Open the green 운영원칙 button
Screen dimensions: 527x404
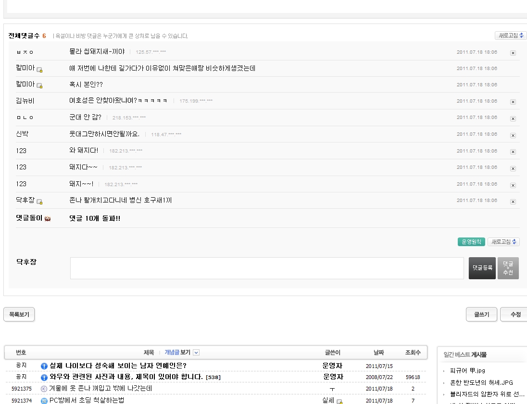pos(471,242)
